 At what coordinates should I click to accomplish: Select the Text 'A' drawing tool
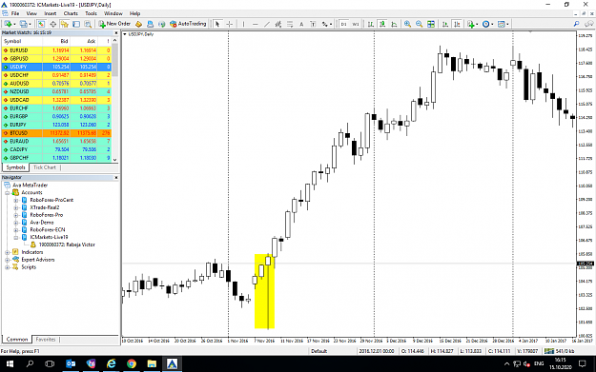click(x=301, y=24)
